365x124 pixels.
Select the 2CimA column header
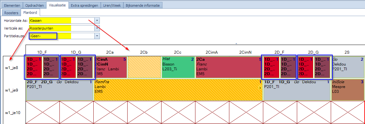[x=212, y=52]
